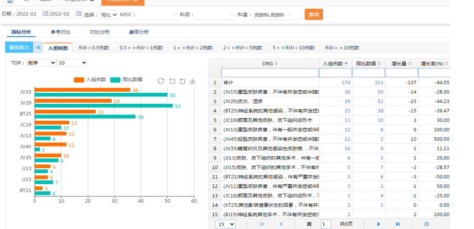Image resolution: width=474 pixels, height=229 pixels.
Task: Switch to the 参考对比 tab
Action: 61,32
